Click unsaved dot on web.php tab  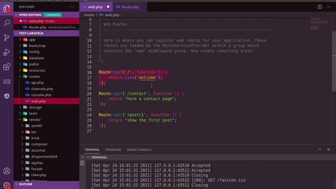click(x=108, y=7)
